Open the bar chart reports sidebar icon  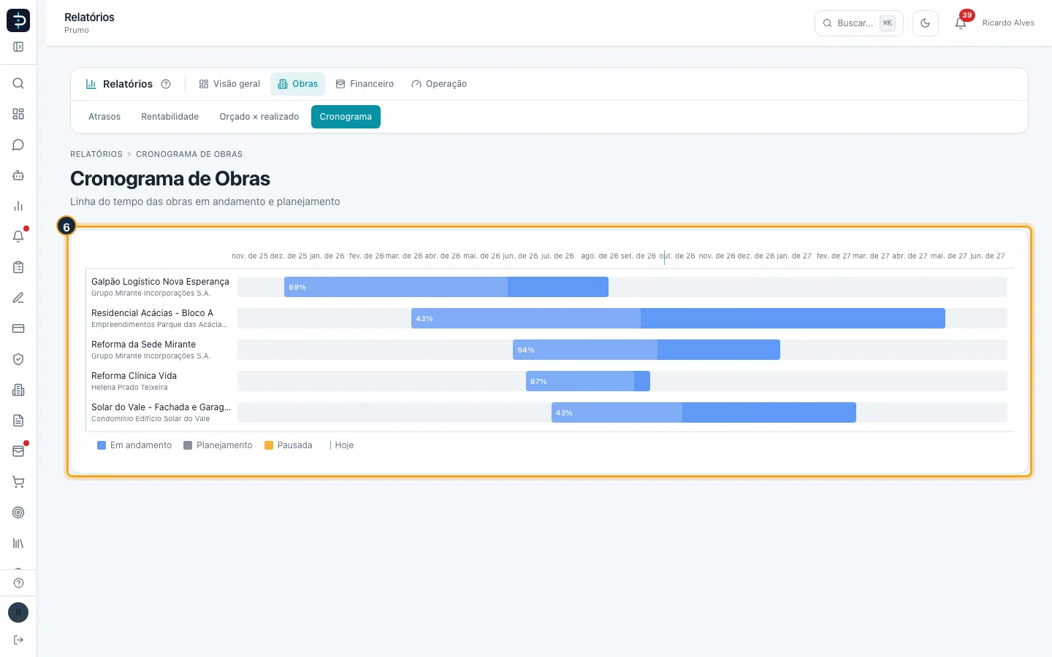[x=18, y=206]
